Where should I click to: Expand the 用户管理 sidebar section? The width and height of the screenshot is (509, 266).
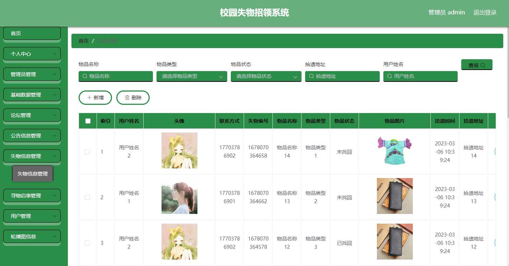tap(32, 216)
